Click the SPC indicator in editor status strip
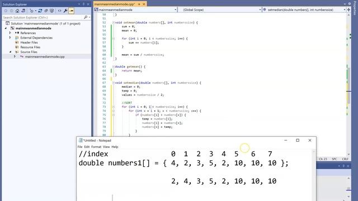Viewport: 358px width, 201px height. (x=335, y=159)
